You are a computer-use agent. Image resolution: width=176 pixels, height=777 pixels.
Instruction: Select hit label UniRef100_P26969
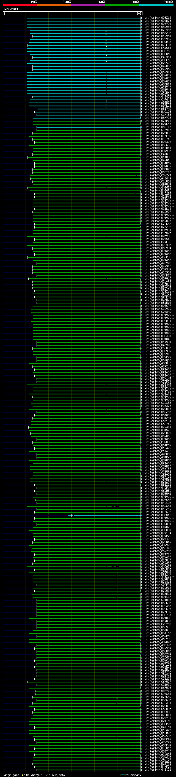coord(158,39)
